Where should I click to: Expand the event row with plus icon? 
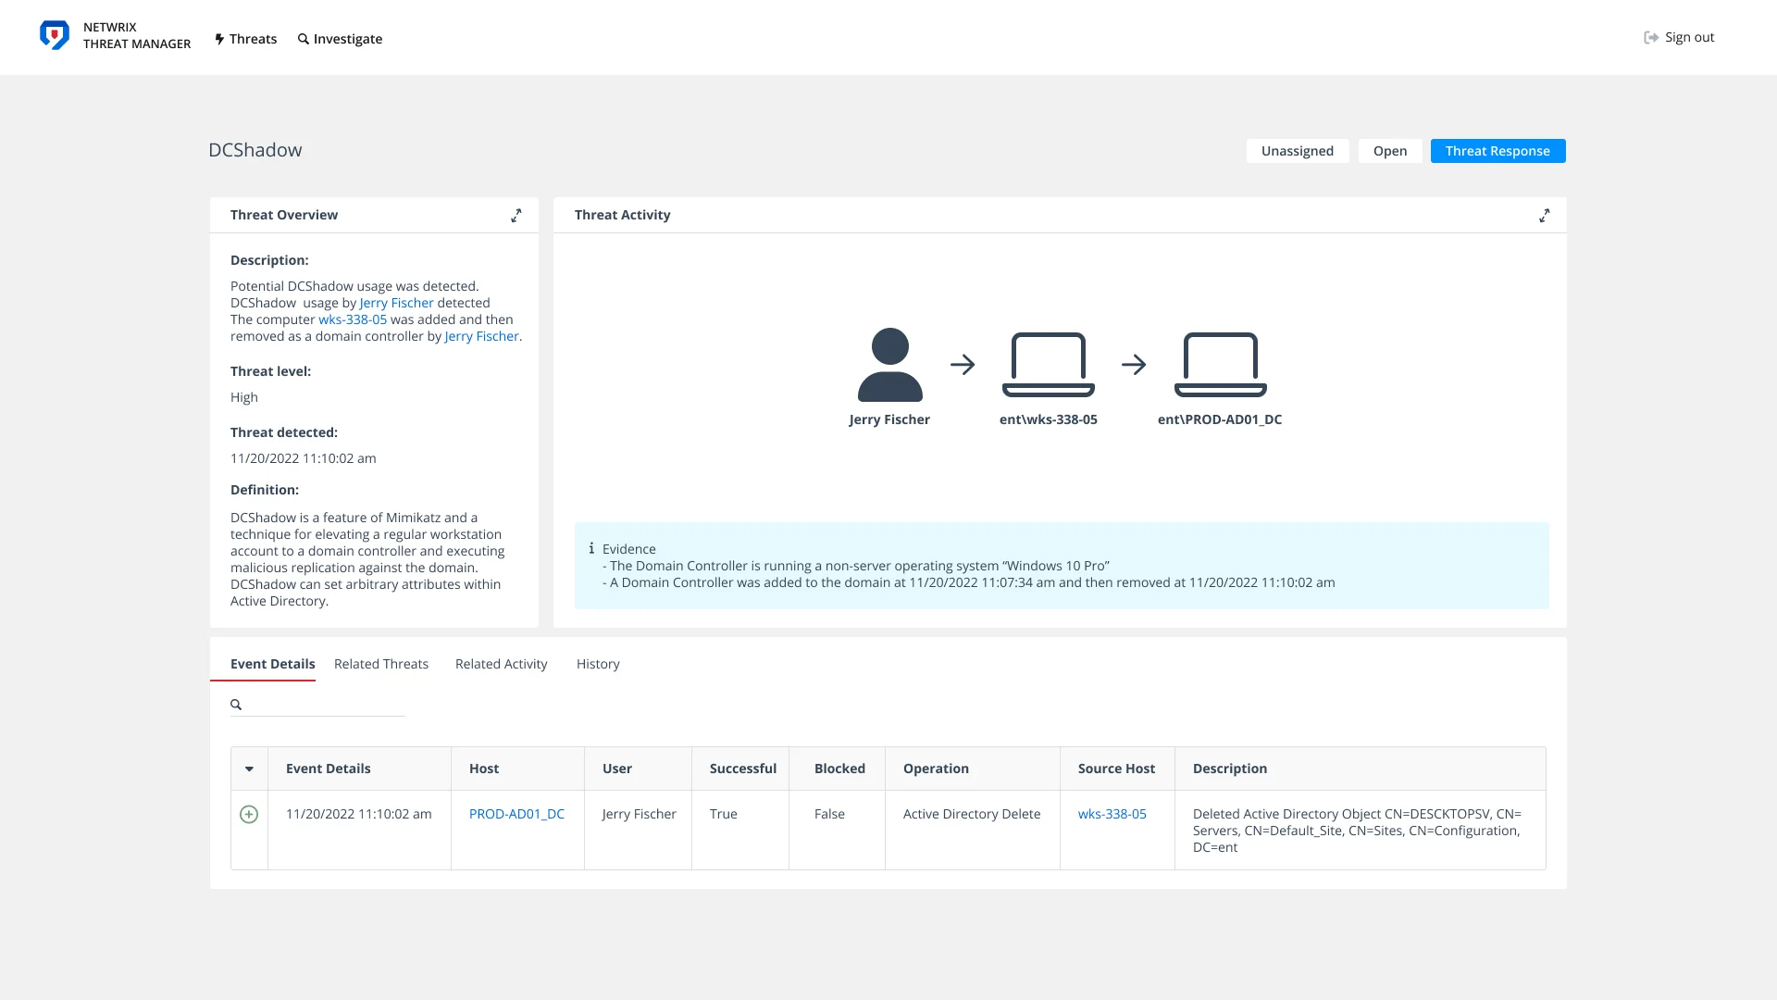click(x=249, y=814)
